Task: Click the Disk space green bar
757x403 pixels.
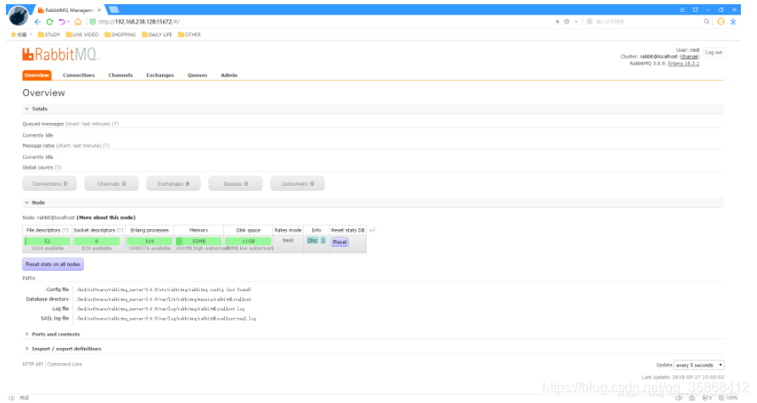Action: point(248,241)
